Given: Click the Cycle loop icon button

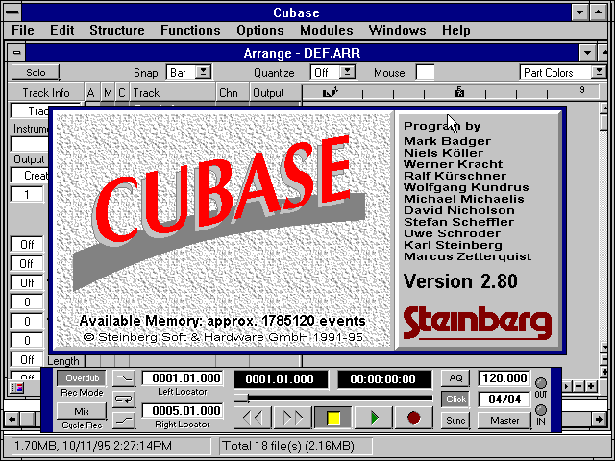Looking at the screenshot, I should click(x=125, y=399).
